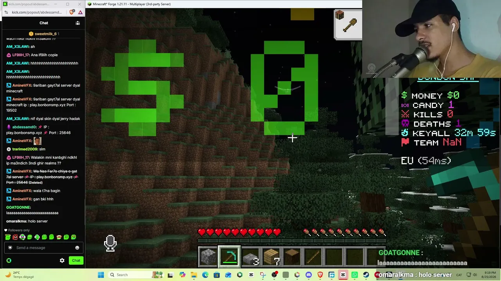
Task: Click username GOATGONNE in chat
Action: point(18,207)
